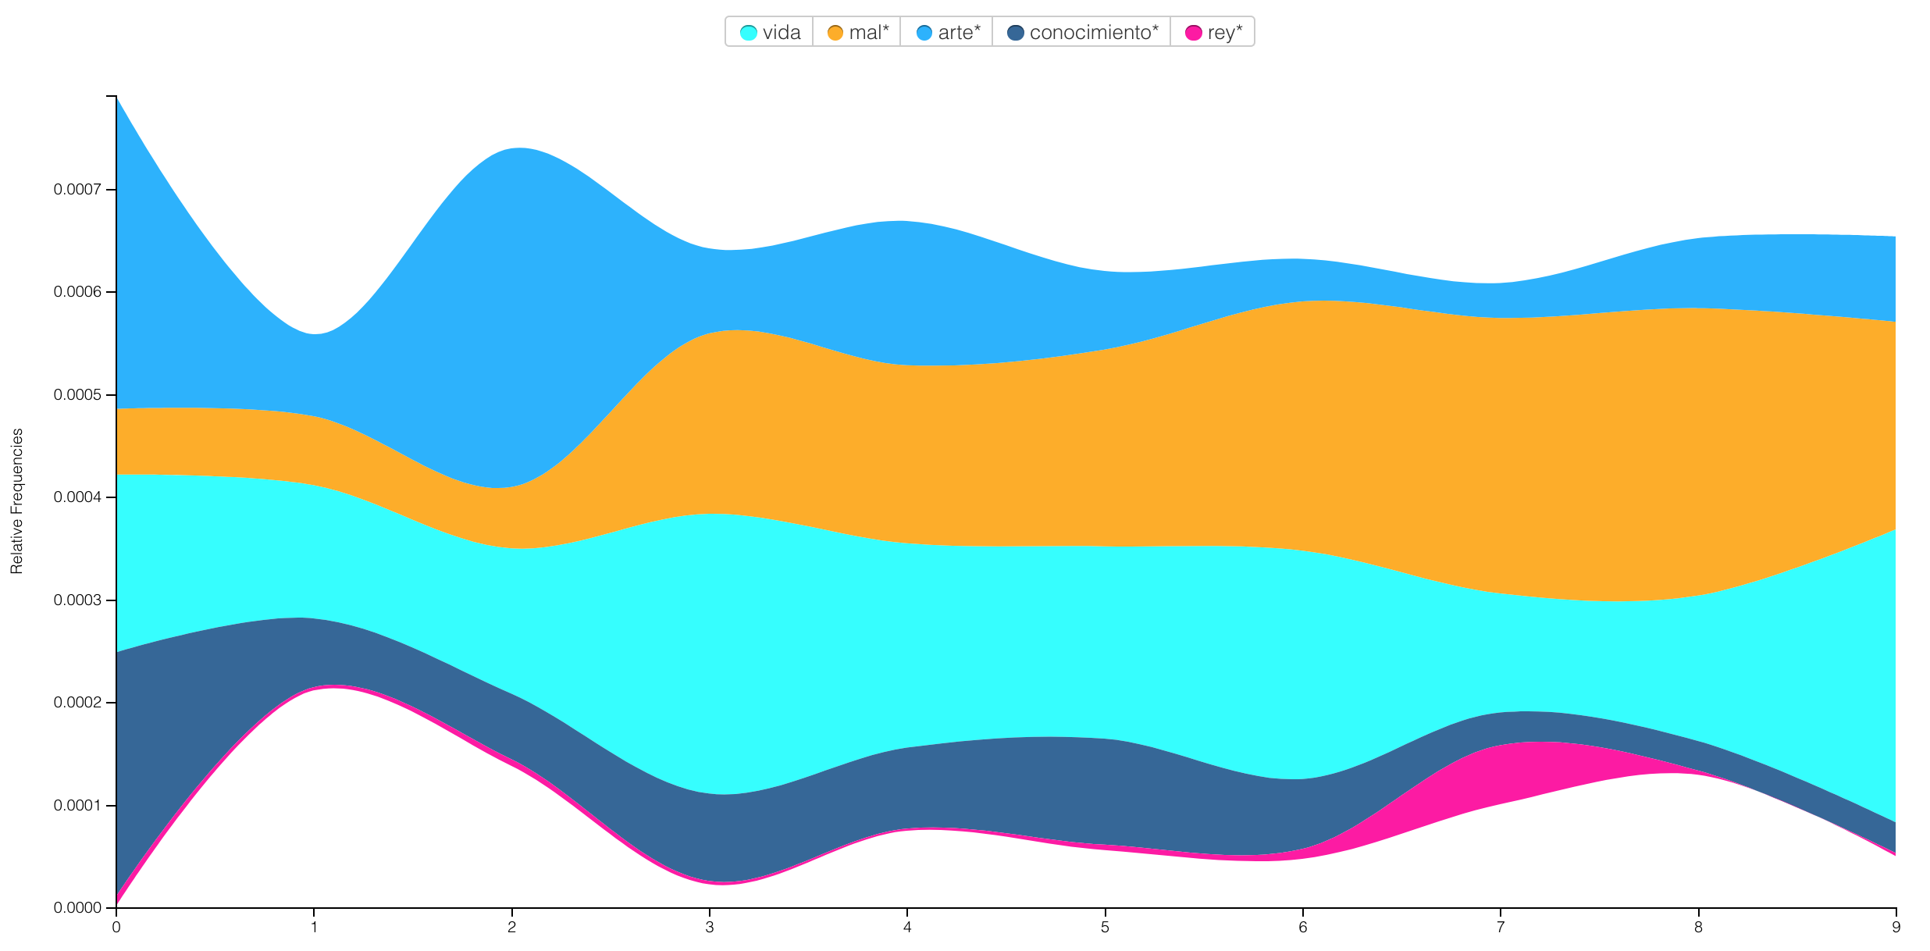The image size is (1930, 951).
Task: Click the x-axis tick labeled 2
Action: (x=511, y=928)
